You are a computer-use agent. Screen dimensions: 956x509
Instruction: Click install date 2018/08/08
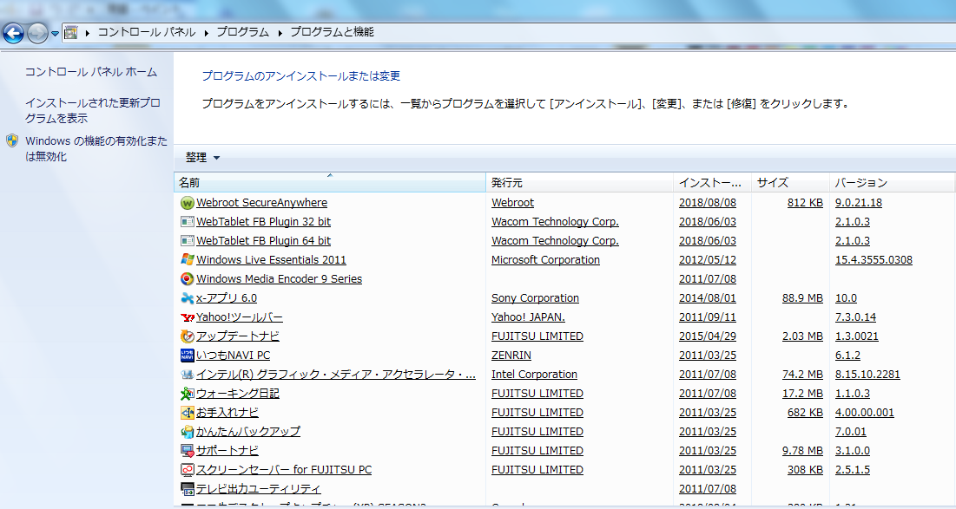pyautogui.click(x=708, y=203)
